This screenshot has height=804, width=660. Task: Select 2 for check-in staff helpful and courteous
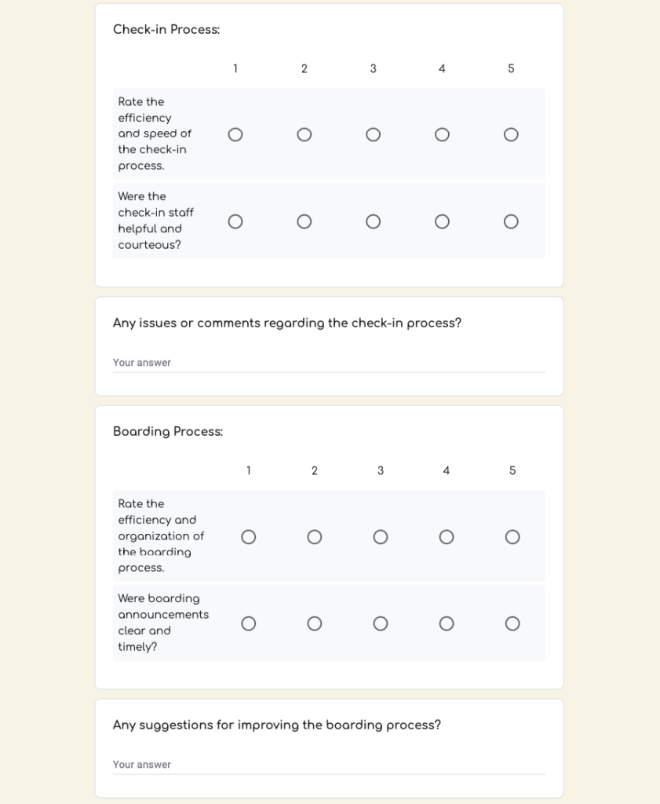pos(304,221)
